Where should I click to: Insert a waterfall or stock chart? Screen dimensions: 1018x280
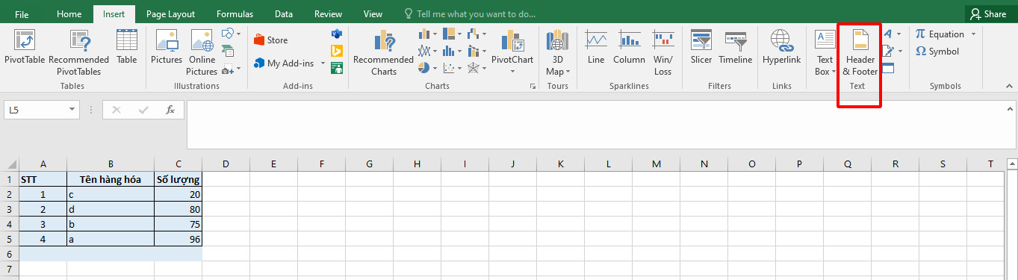477,34
